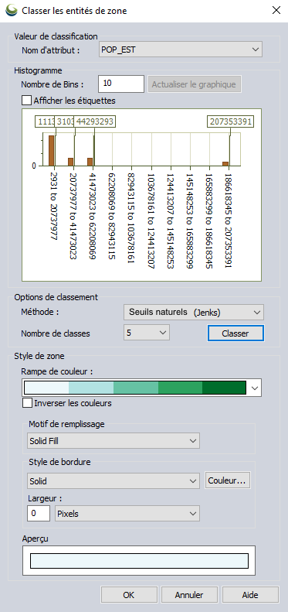288x612 pixels.
Task: Click the Couleur... border color button
Action: pyautogui.click(x=228, y=481)
